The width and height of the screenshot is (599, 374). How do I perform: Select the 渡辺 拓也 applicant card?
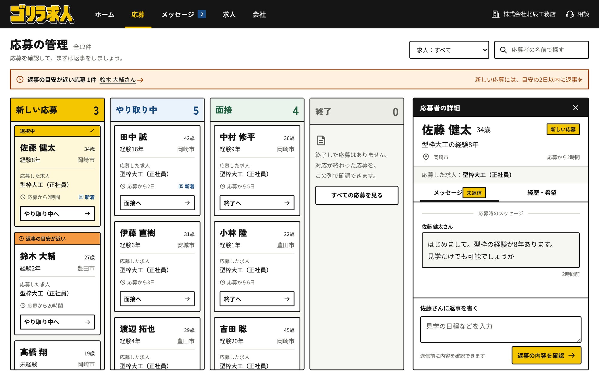(157, 344)
